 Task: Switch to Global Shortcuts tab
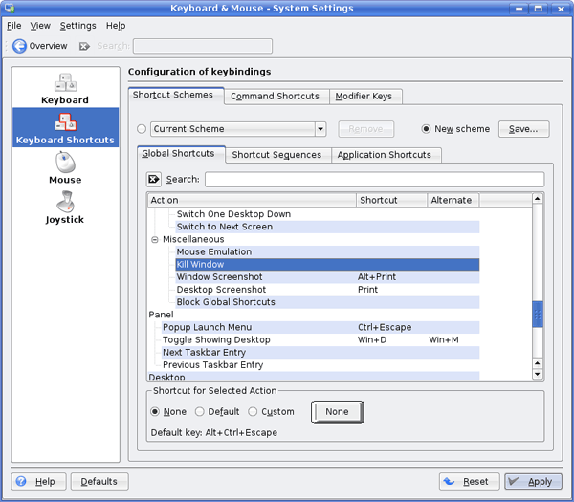pyautogui.click(x=181, y=154)
